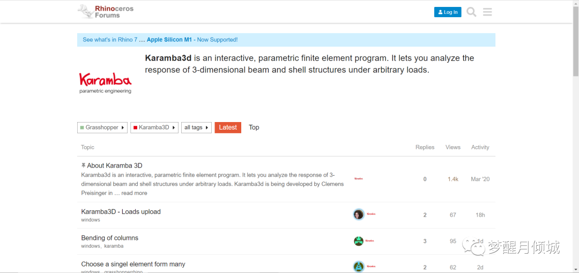Open the search magnifier icon
The height and width of the screenshot is (273, 579).
[471, 12]
